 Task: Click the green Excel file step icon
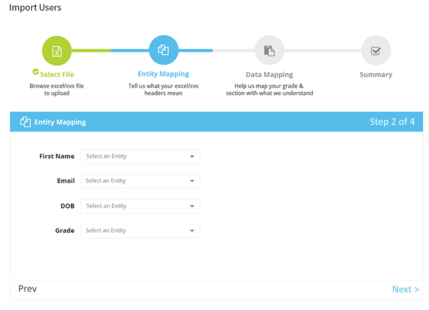pos(57,51)
